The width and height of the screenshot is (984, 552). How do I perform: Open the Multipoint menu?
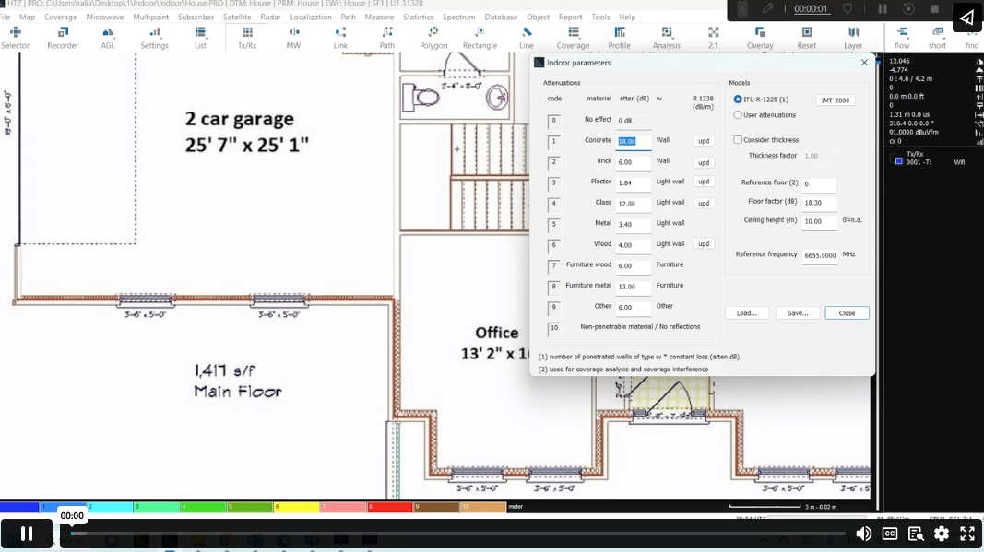point(150,17)
